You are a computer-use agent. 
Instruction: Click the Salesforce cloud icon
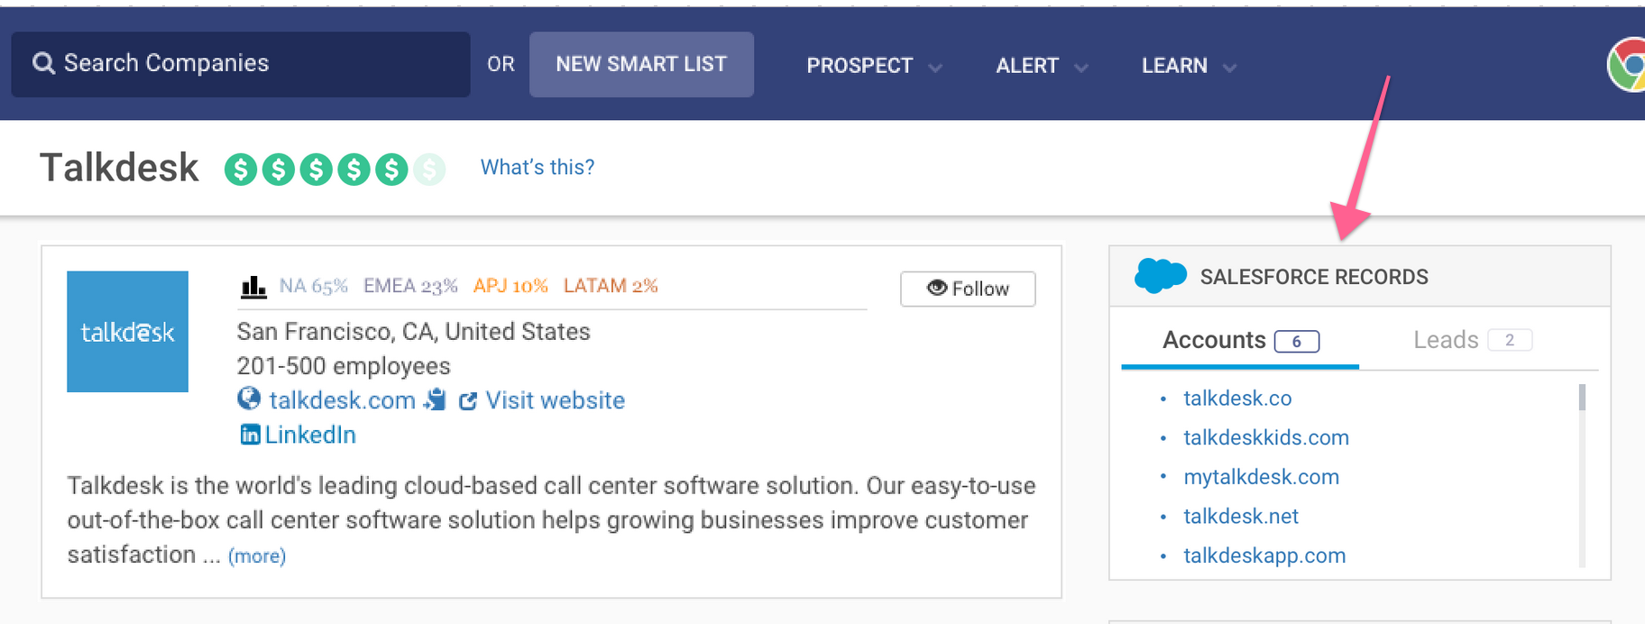(x=1160, y=275)
